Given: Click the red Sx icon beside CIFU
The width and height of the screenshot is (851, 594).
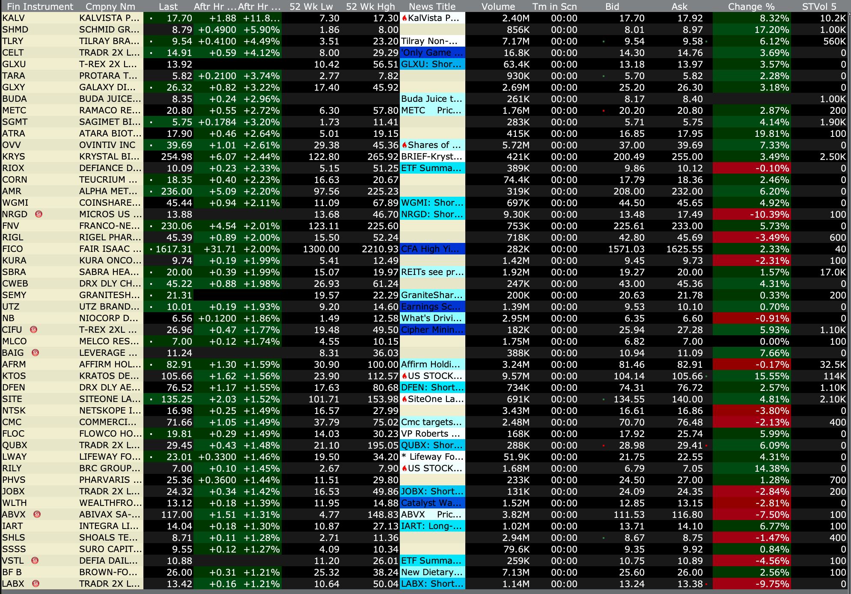Looking at the screenshot, I should [x=33, y=329].
